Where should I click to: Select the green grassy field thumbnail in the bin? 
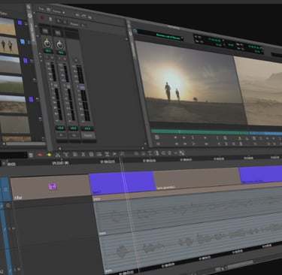point(11,85)
